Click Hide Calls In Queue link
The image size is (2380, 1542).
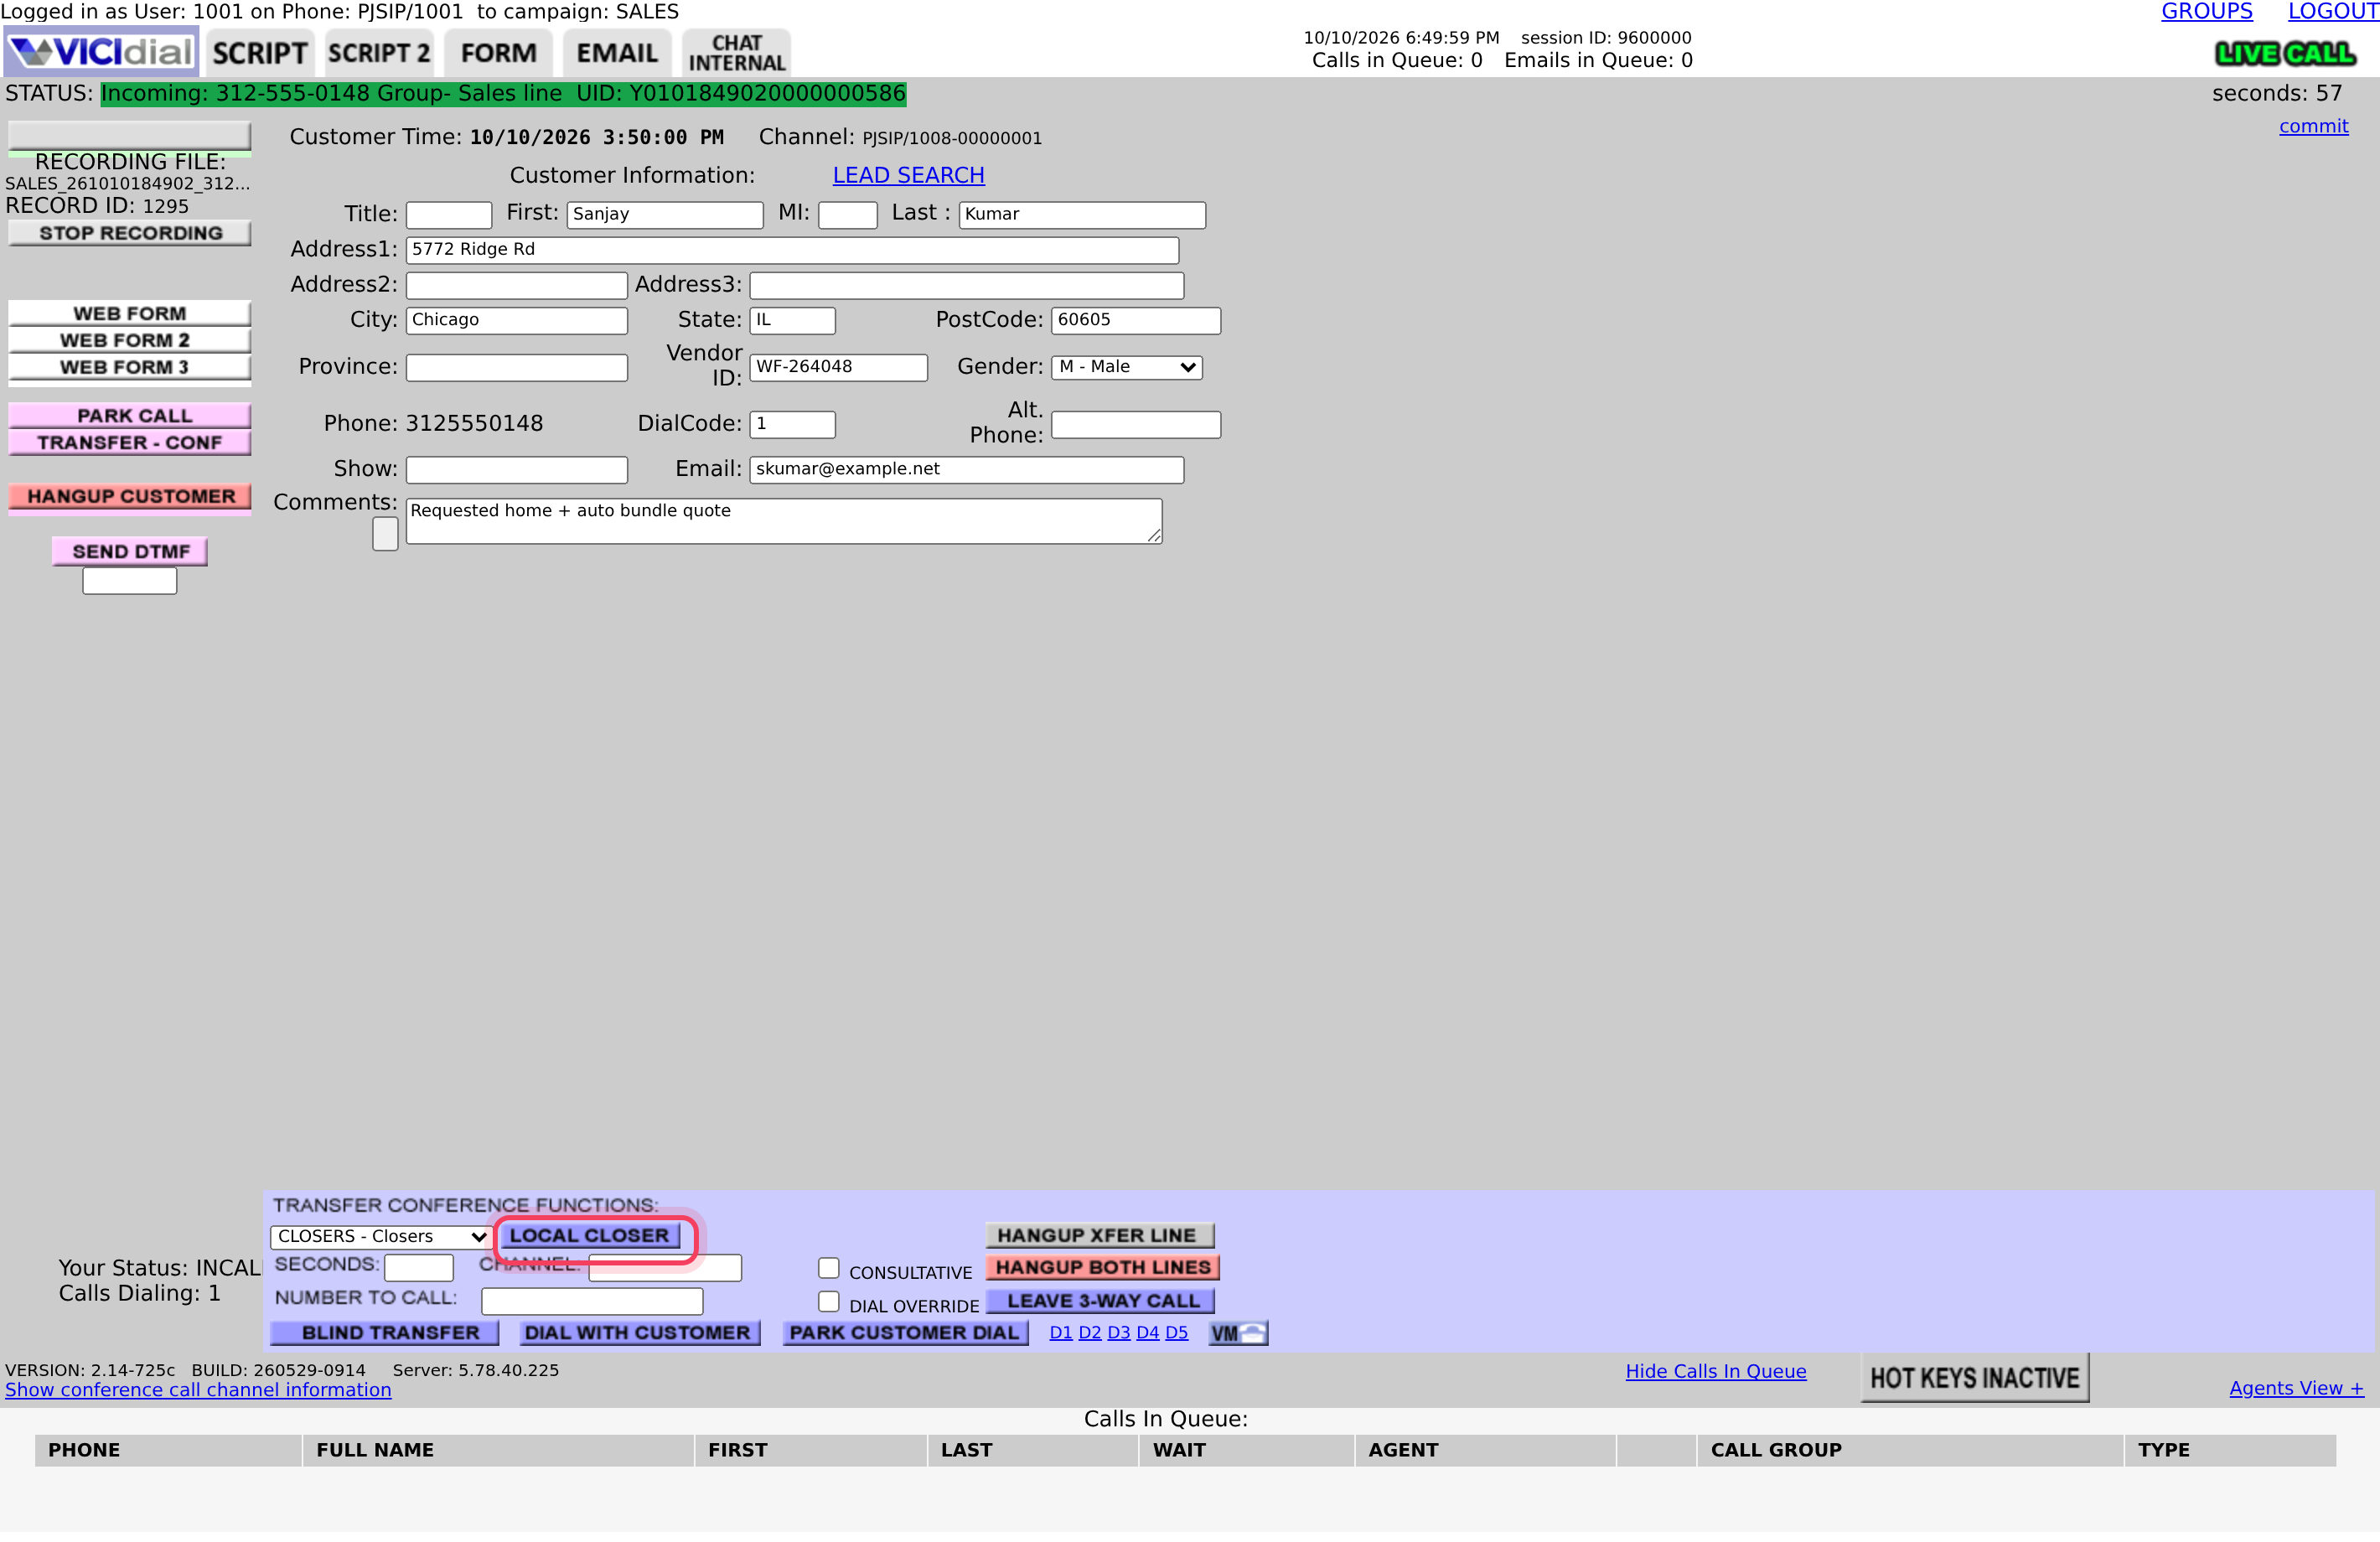(1716, 1372)
